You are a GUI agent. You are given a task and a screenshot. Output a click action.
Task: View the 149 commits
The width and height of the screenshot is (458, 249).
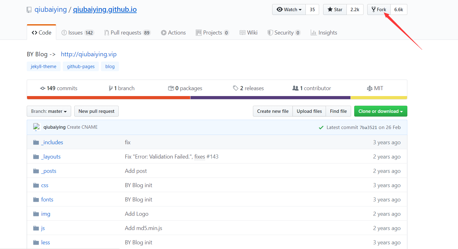point(59,88)
